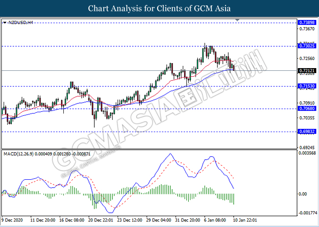Click the 0.73898 price level label

[307, 23]
